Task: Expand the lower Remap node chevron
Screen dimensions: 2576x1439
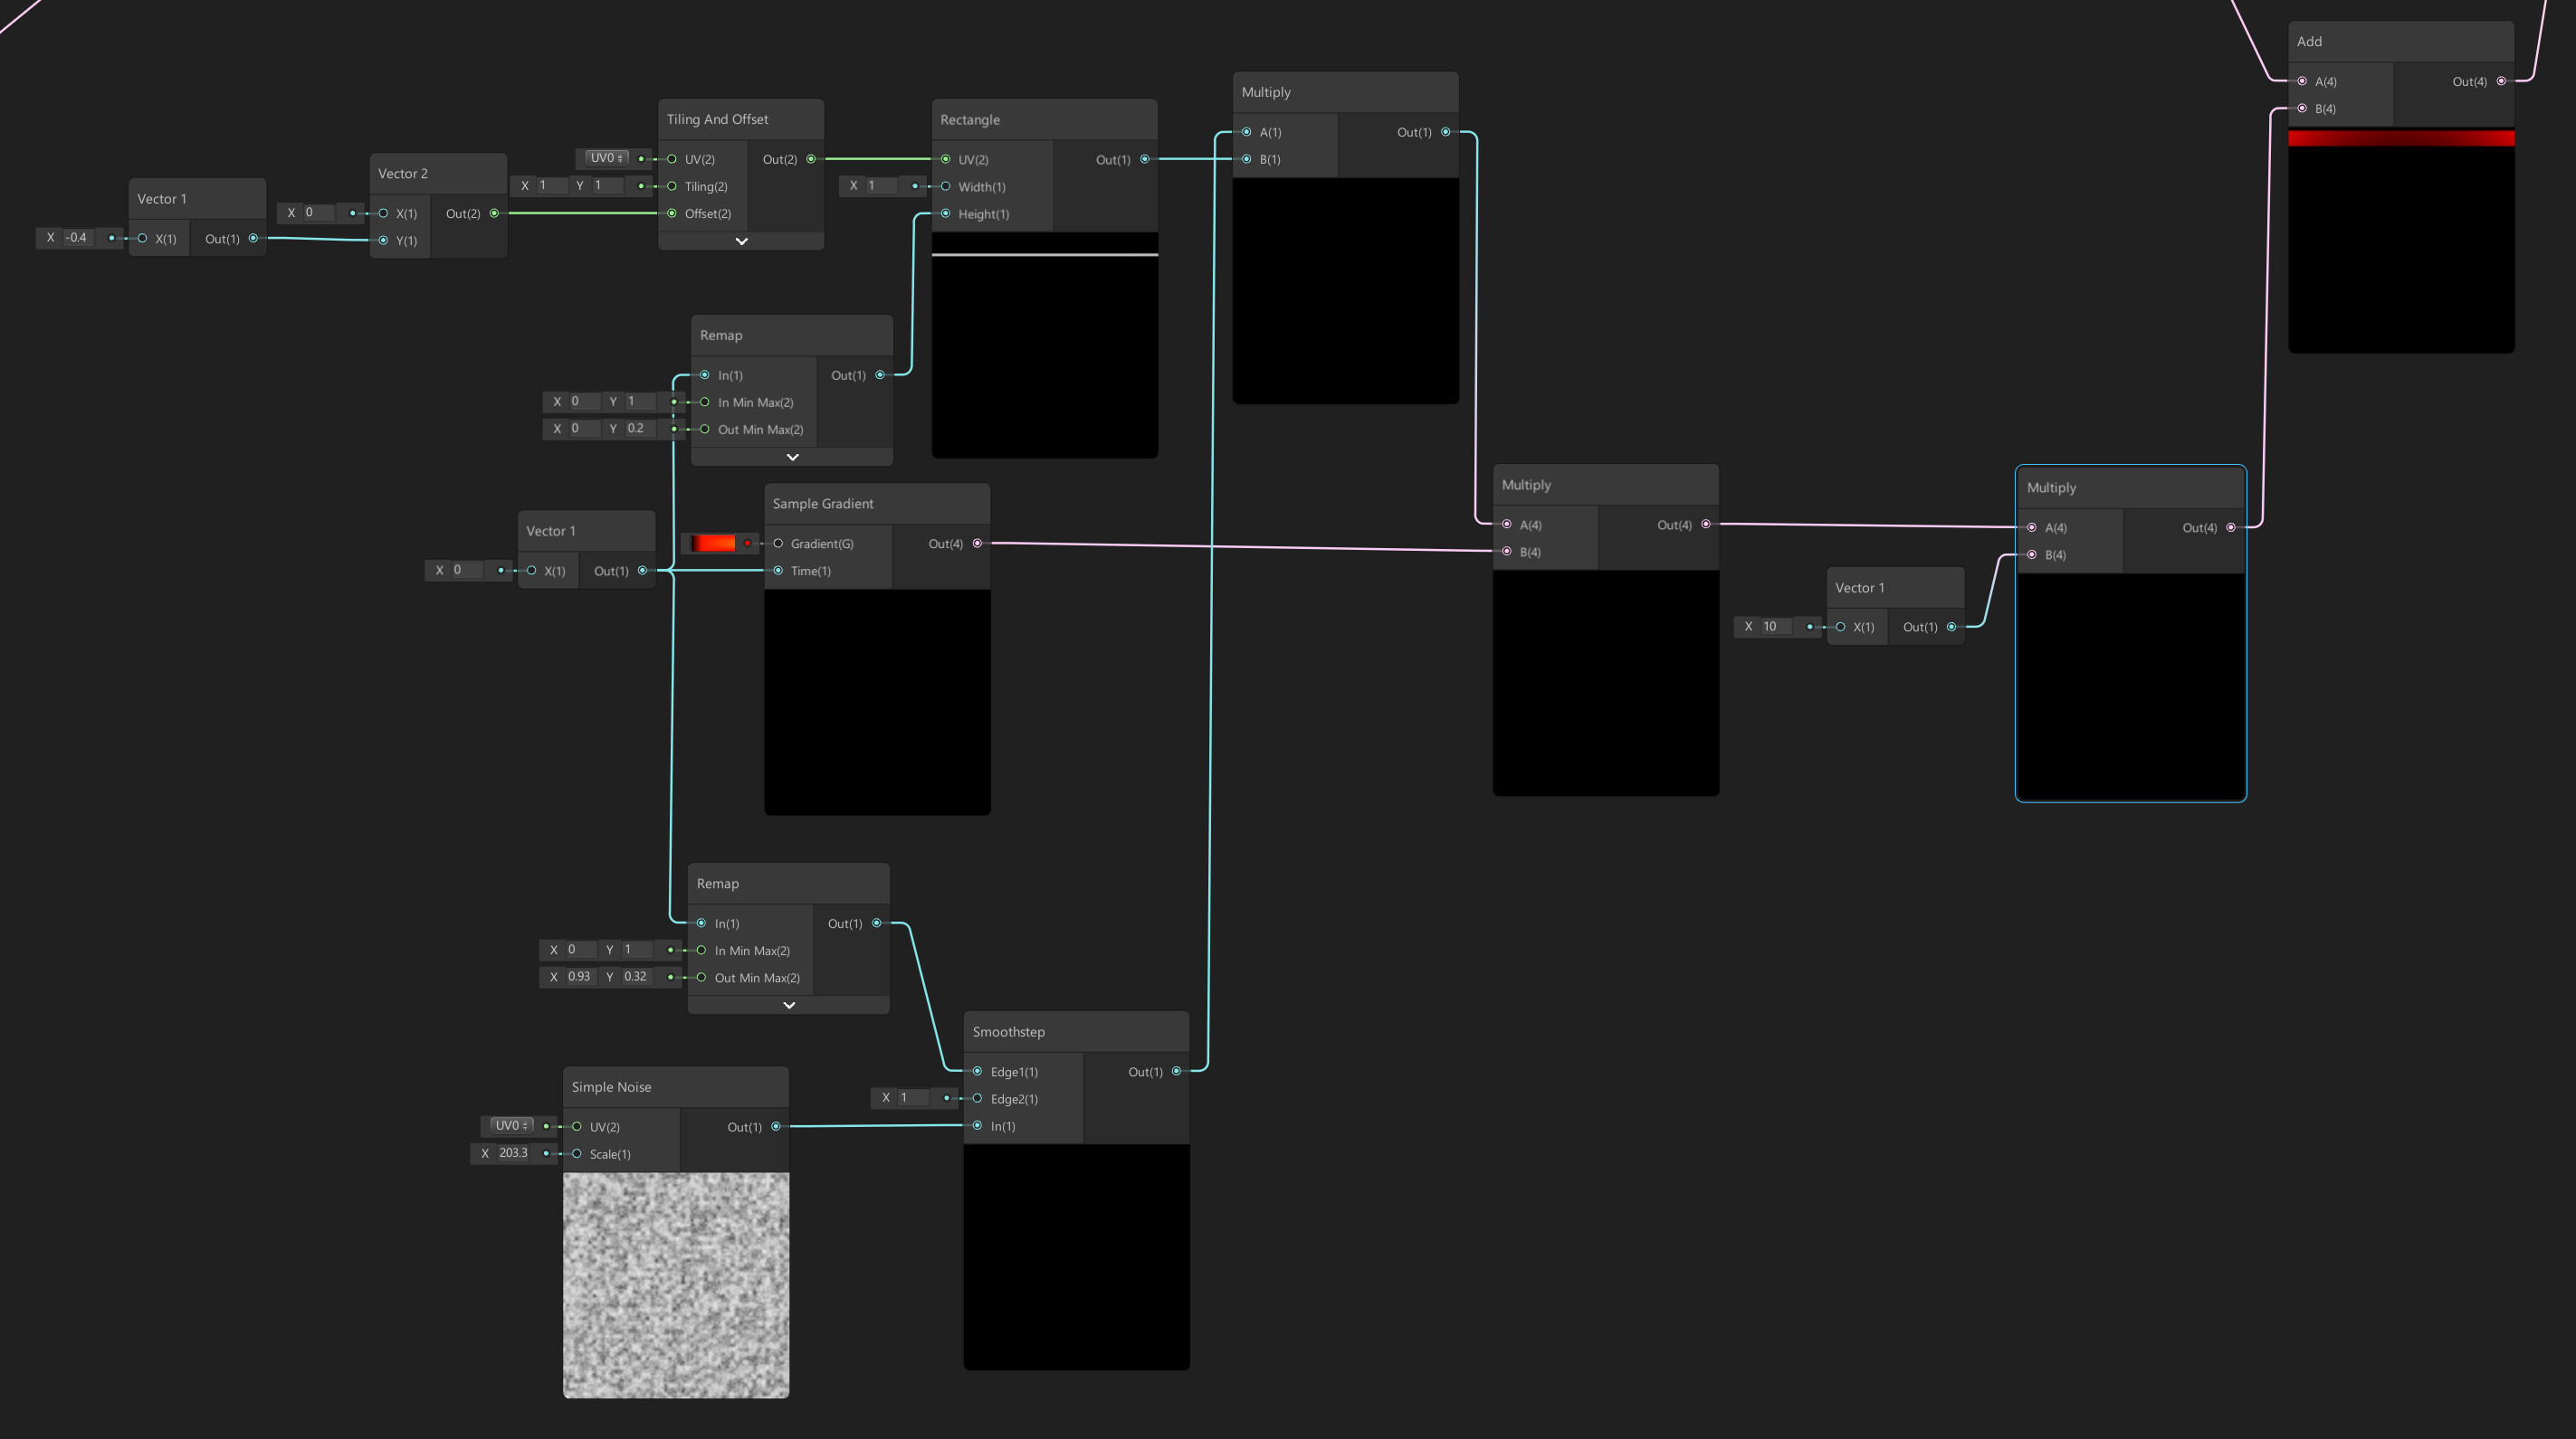Action: [x=789, y=1005]
